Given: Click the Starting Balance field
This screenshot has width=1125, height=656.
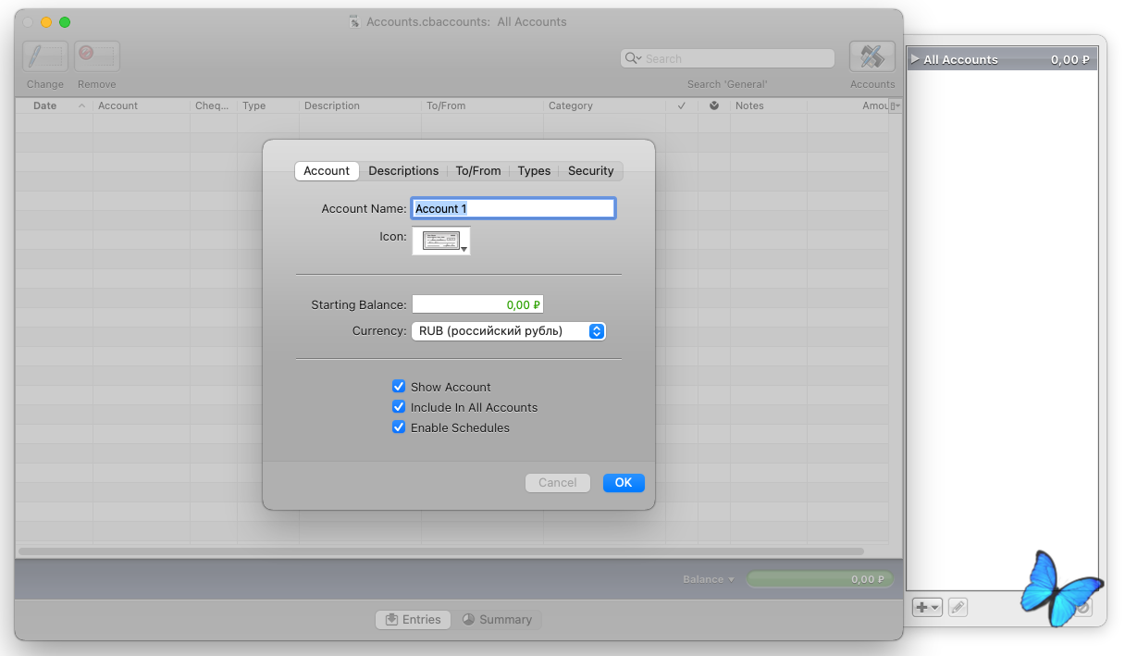Looking at the screenshot, I should pyautogui.click(x=477, y=304).
